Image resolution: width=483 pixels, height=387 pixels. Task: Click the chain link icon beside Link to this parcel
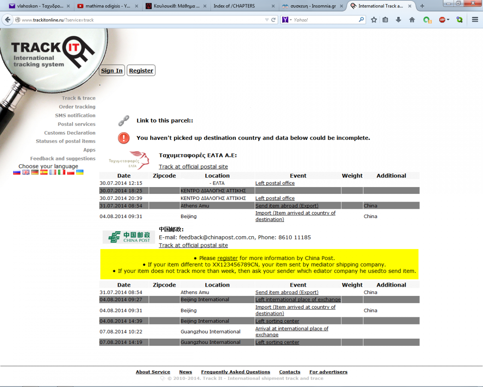[124, 121]
